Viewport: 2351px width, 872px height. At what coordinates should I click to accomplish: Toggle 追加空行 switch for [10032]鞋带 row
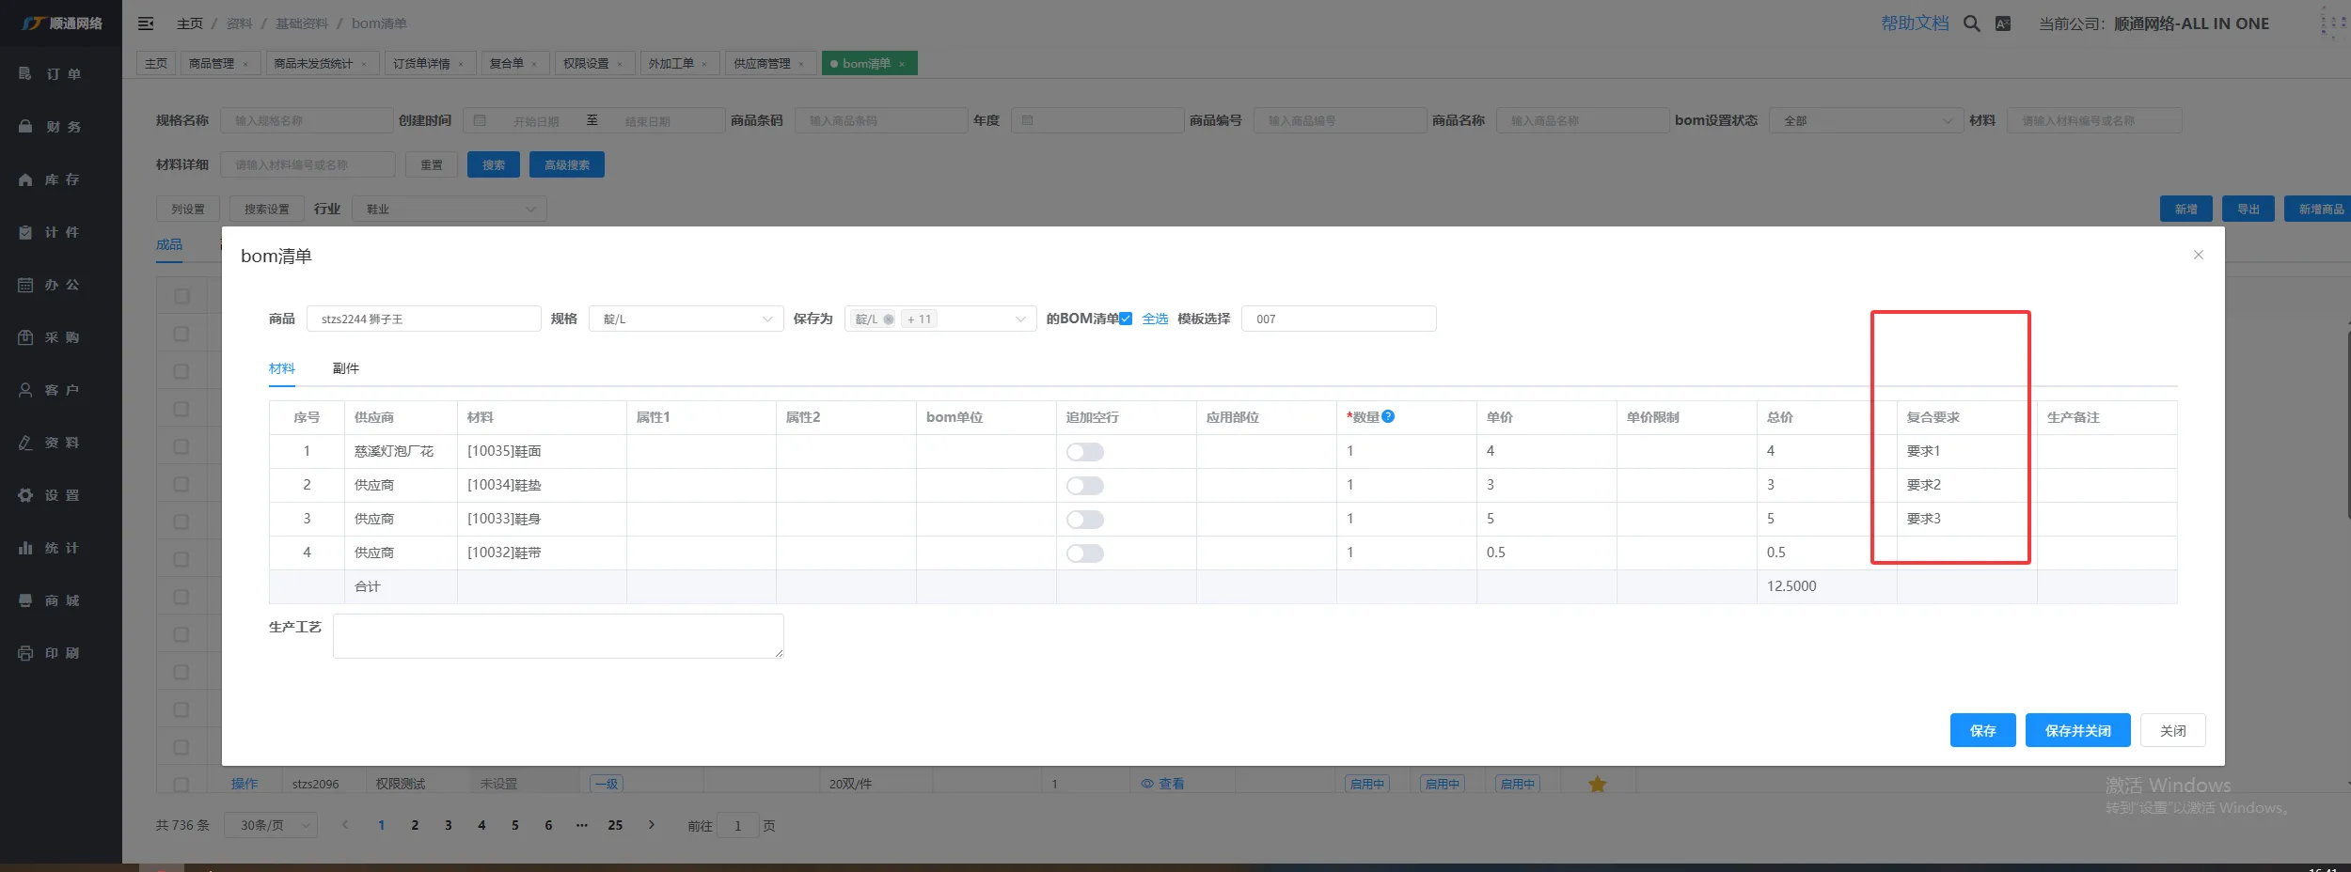(x=1084, y=553)
